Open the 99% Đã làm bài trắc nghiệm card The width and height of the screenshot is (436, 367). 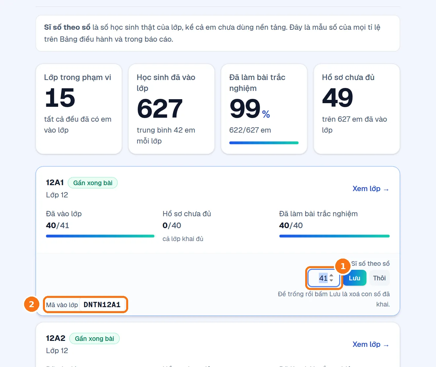[x=264, y=109]
